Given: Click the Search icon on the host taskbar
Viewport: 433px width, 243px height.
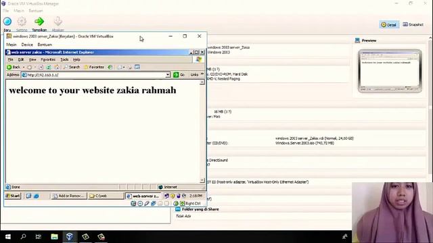Looking at the screenshot, I should point(24,237).
